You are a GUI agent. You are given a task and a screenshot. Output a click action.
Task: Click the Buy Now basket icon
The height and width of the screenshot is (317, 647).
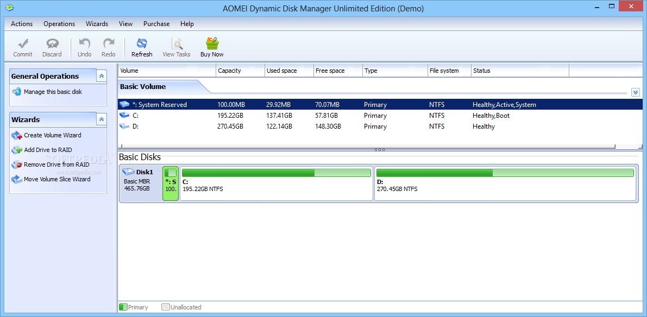click(x=212, y=43)
